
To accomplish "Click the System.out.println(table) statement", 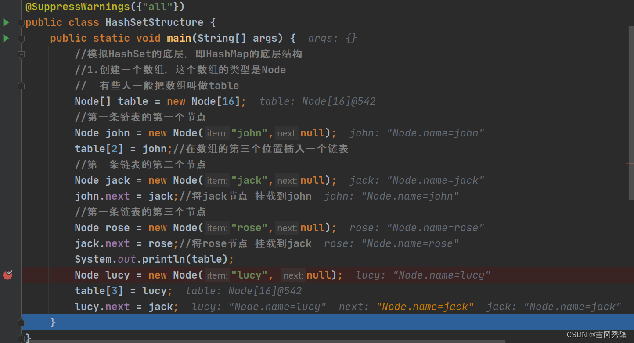I will [154, 259].
